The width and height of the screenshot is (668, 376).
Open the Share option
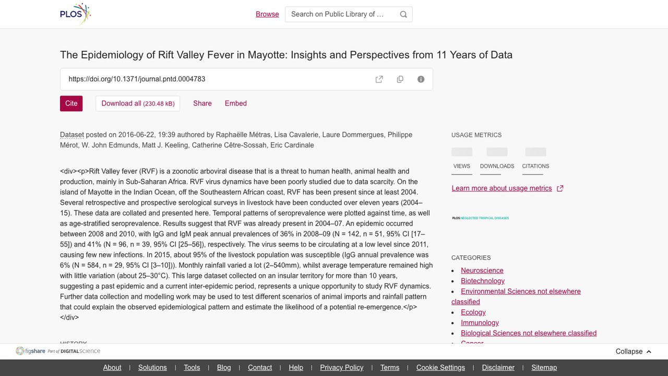[202, 103]
